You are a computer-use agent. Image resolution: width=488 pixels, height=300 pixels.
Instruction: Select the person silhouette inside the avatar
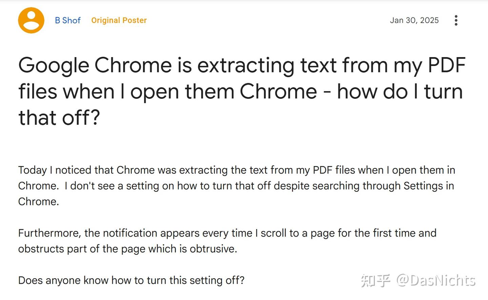pyautogui.click(x=31, y=21)
